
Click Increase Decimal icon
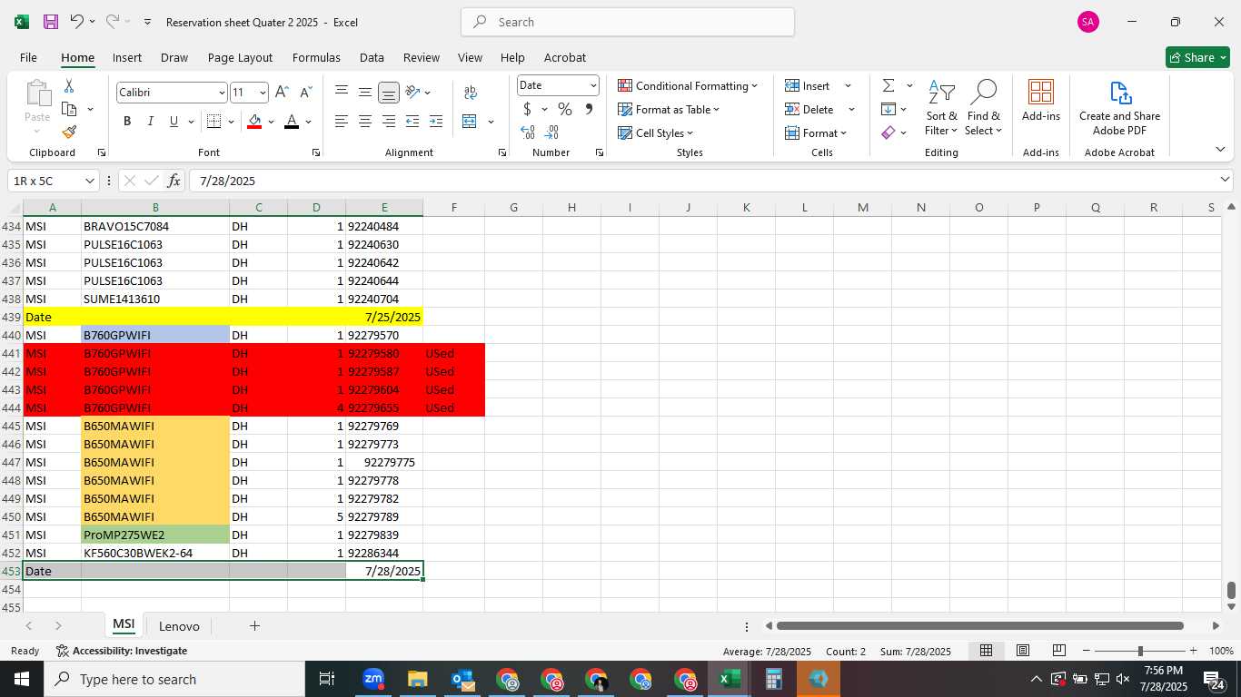point(528,133)
